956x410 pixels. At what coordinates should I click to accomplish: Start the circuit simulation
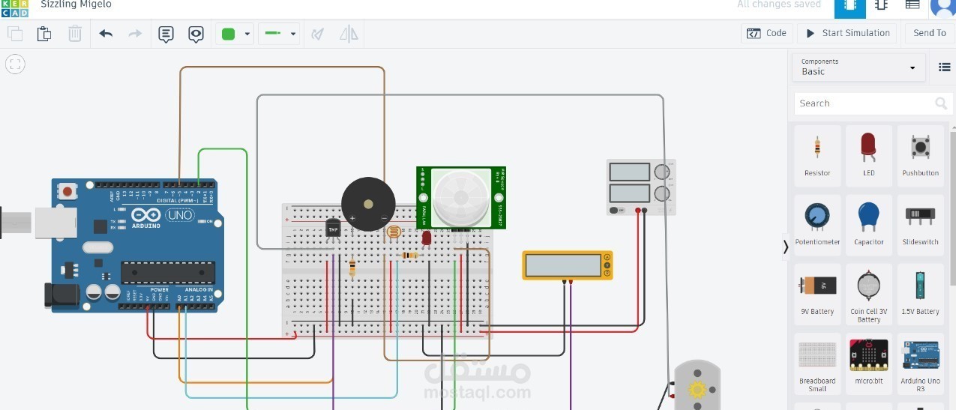click(847, 33)
